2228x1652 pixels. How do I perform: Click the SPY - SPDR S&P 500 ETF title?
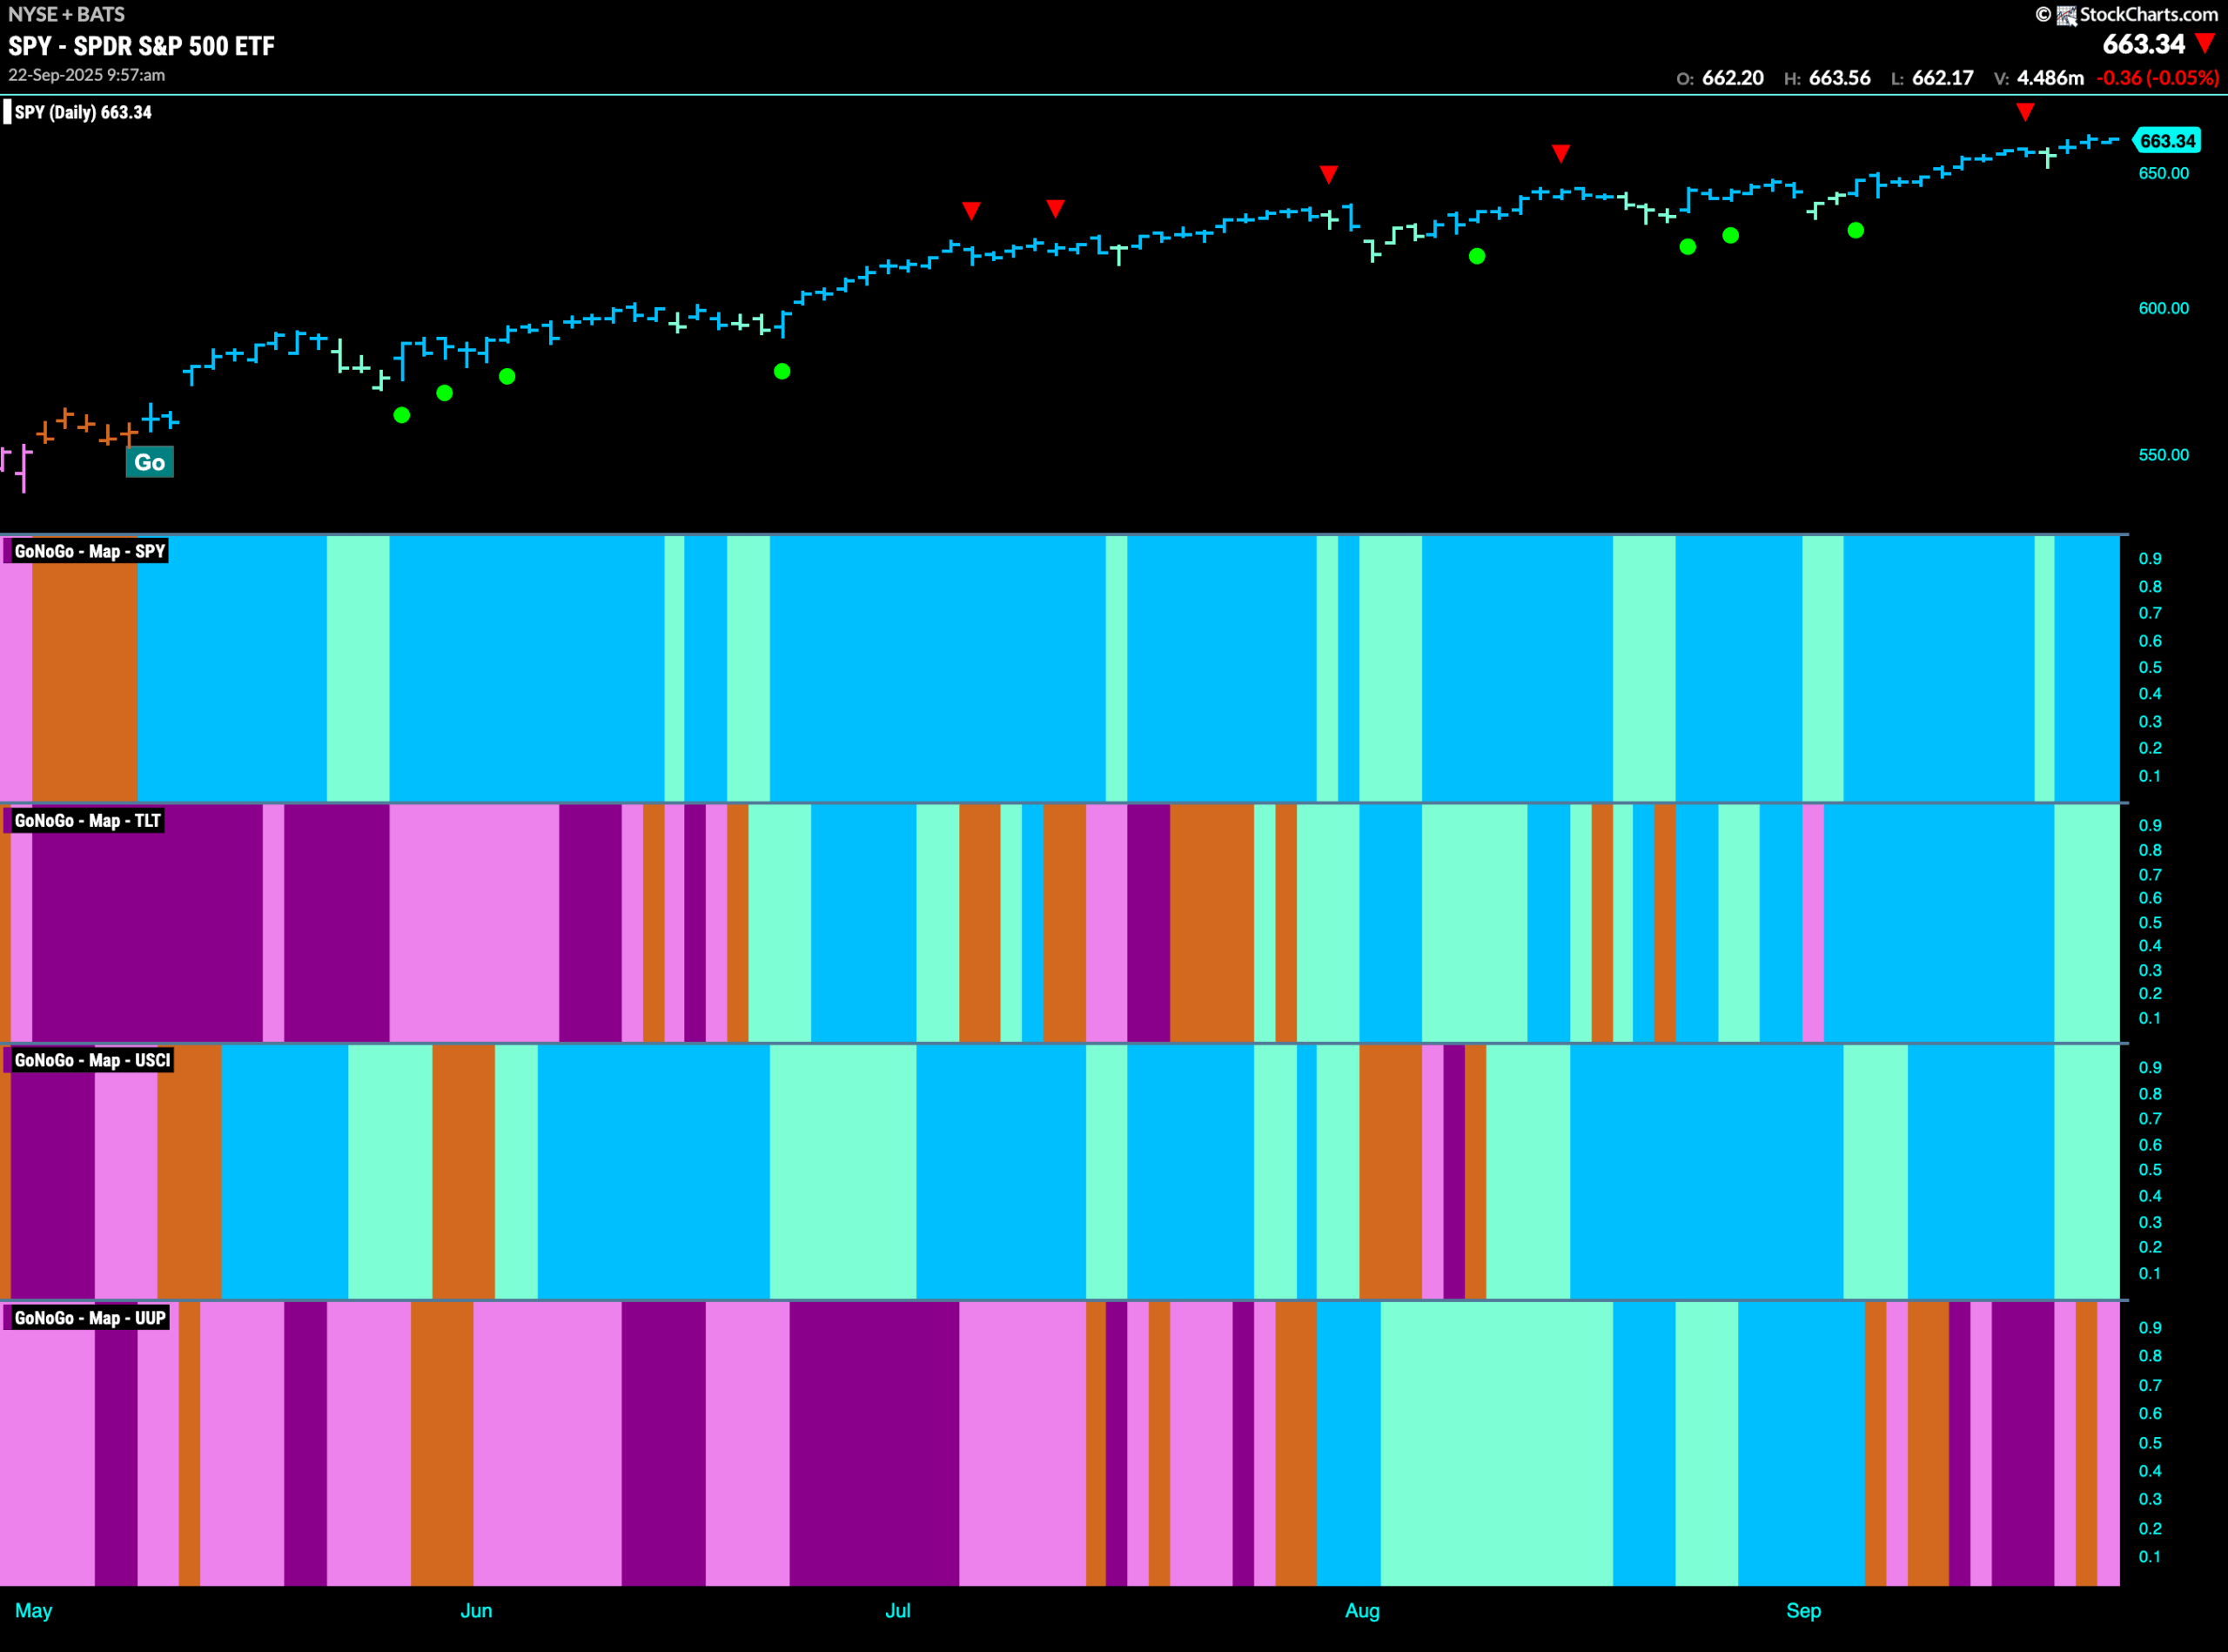pos(141,46)
